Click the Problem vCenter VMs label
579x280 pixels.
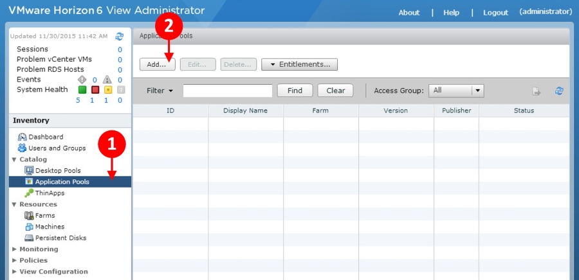point(54,59)
